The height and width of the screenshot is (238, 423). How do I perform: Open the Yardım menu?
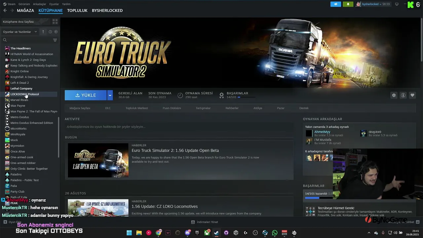pos(66,4)
